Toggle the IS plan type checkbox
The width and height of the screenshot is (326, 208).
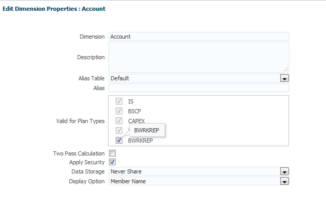pyautogui.click(x=119, y=101)
